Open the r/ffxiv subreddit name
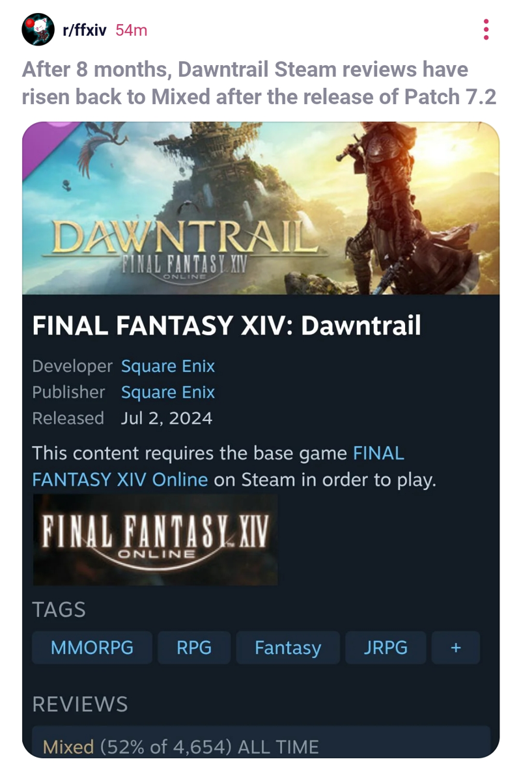Image resolution: width=521 pixels, height=766 pixels. click(85, 31)
